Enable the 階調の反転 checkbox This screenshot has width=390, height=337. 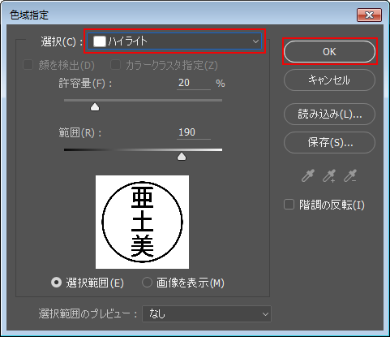[x=289, y=205]
